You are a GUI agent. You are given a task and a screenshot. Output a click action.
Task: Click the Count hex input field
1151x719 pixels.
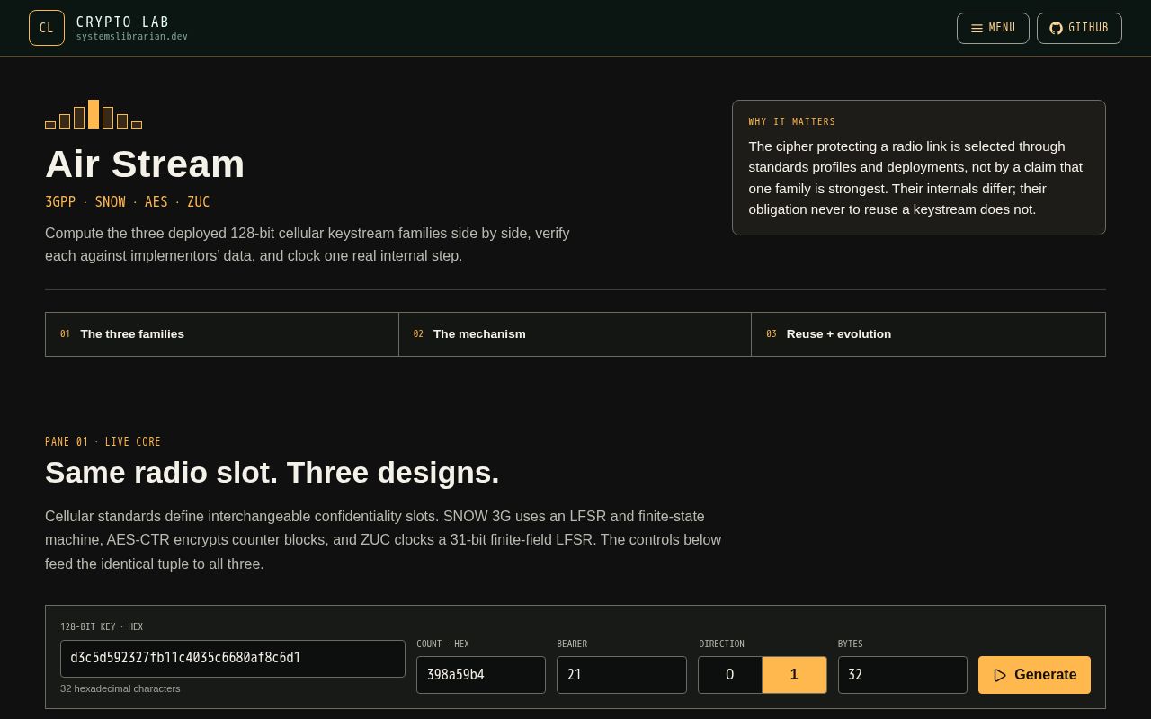[481, 675]
